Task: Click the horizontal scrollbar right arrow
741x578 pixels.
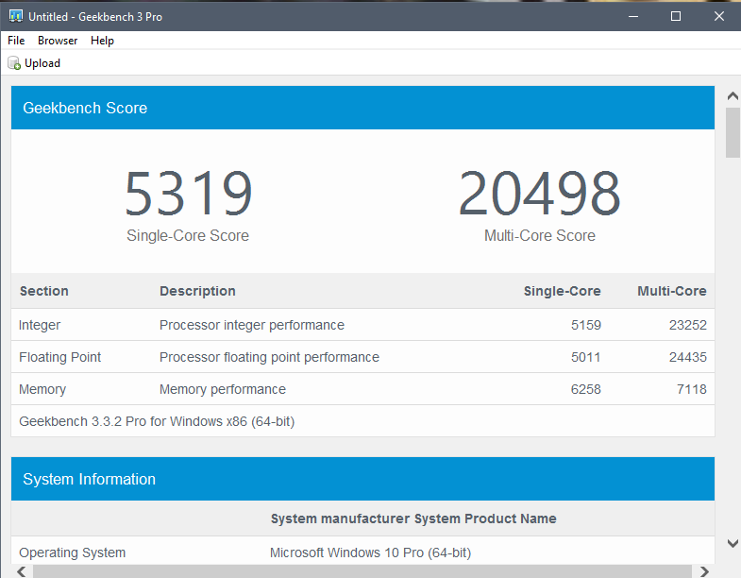Action: tap(704, 571)
